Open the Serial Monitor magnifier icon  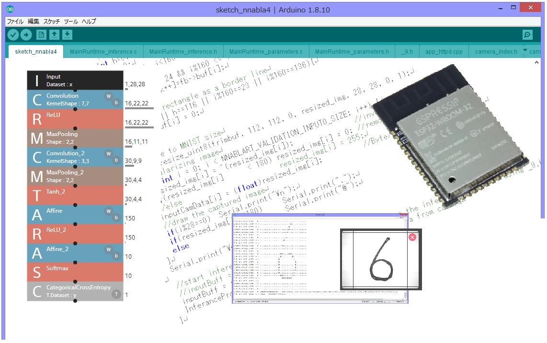coord(527,34)
